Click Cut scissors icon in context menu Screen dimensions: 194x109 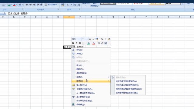73,50
